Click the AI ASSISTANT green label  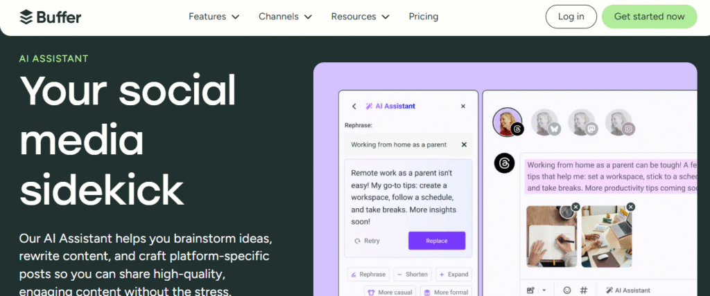(x=54, y=59)
